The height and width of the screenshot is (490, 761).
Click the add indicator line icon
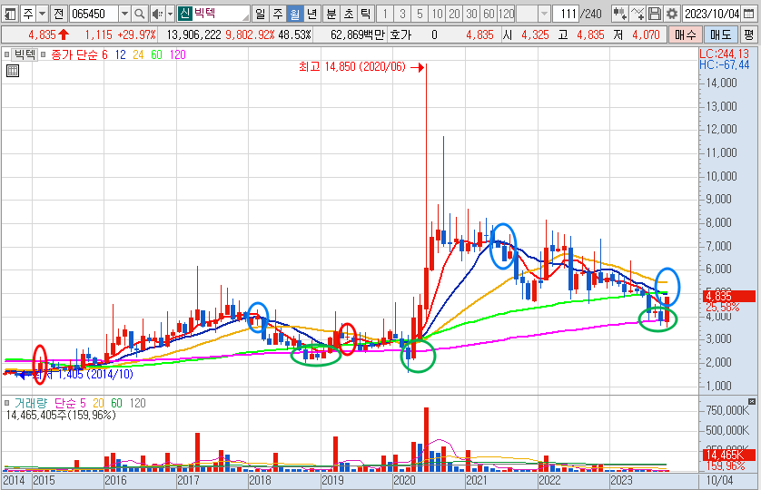pos(637,14)
